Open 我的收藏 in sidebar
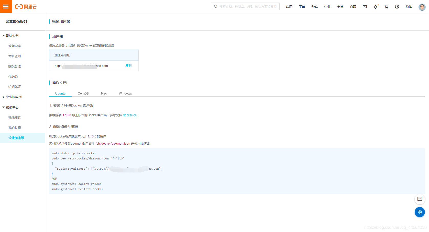Screen dimensions: 429x232 (x=15, y=128)
